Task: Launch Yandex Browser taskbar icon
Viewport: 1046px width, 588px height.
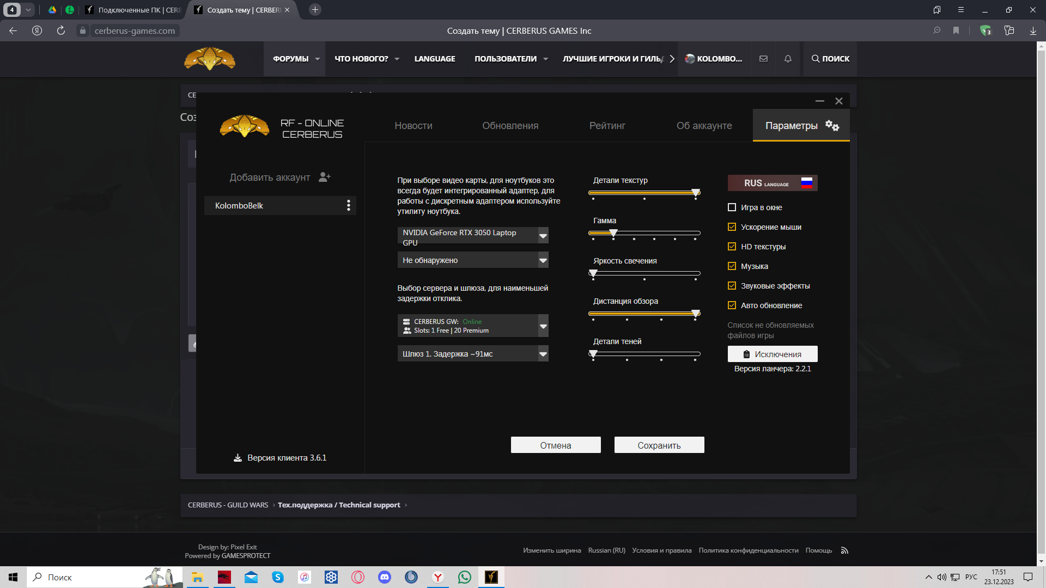Action: 438,577
